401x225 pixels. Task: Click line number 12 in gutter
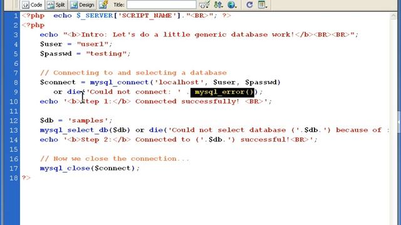pyautogui.click(x=14, y=121)
